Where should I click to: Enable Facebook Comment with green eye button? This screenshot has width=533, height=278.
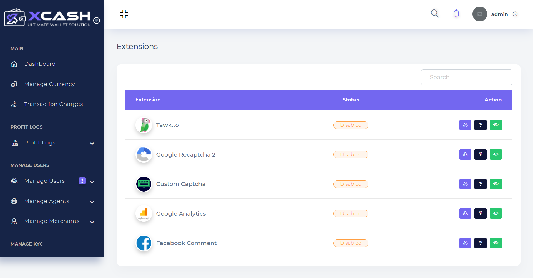click(496, 243)
